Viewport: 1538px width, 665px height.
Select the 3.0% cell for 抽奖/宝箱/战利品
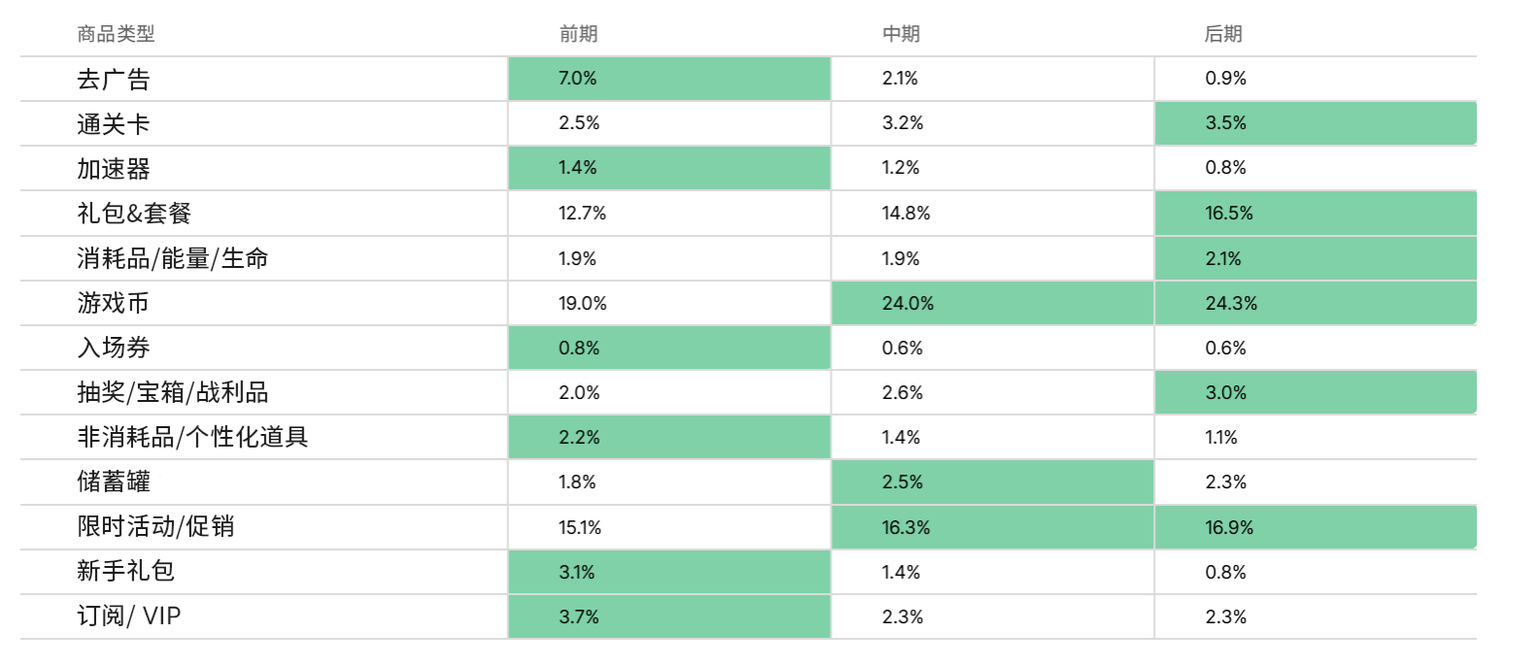pyautogui.click(x=1316, y=393)
